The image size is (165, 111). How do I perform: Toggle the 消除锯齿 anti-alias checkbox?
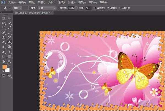[x=95, y=8]
